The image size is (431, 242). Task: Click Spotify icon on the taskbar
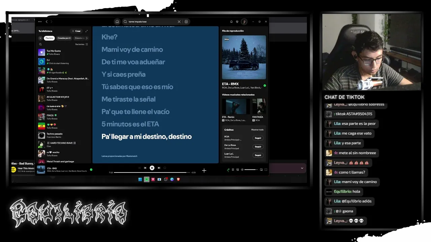click(146, 179)
